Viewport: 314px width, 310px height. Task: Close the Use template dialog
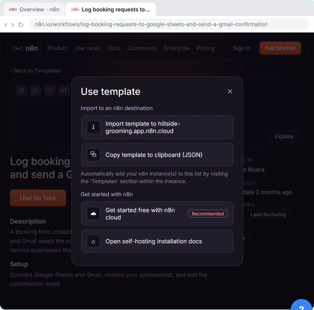coord(230,91)
